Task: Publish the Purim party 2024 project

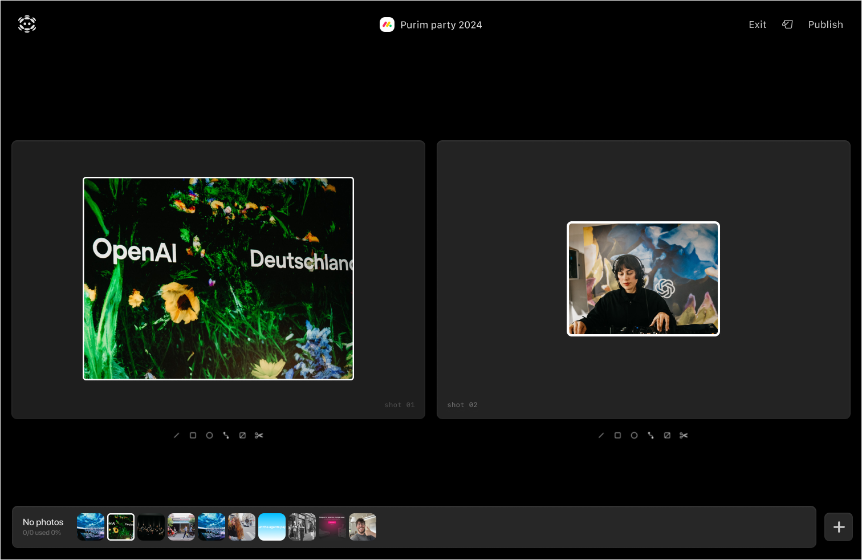Action: point(826,25)
